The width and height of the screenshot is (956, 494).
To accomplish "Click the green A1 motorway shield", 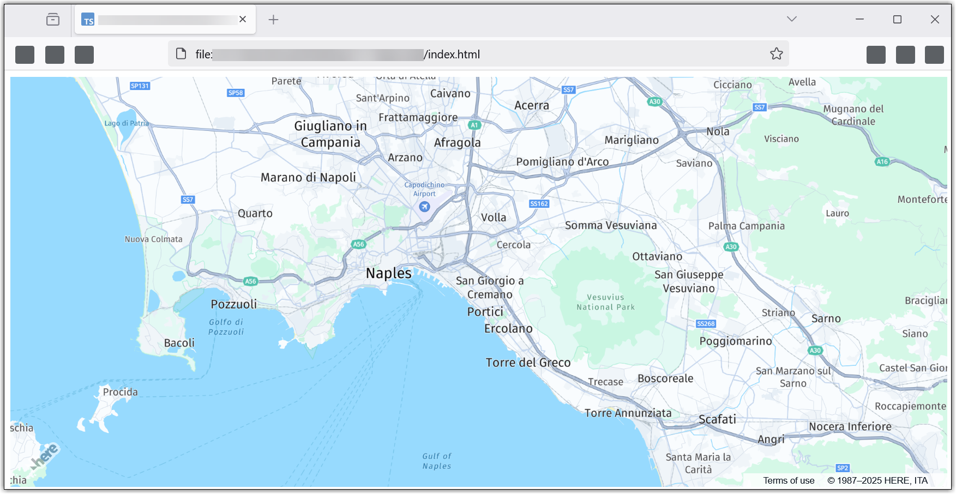I will tap(474, 125).
